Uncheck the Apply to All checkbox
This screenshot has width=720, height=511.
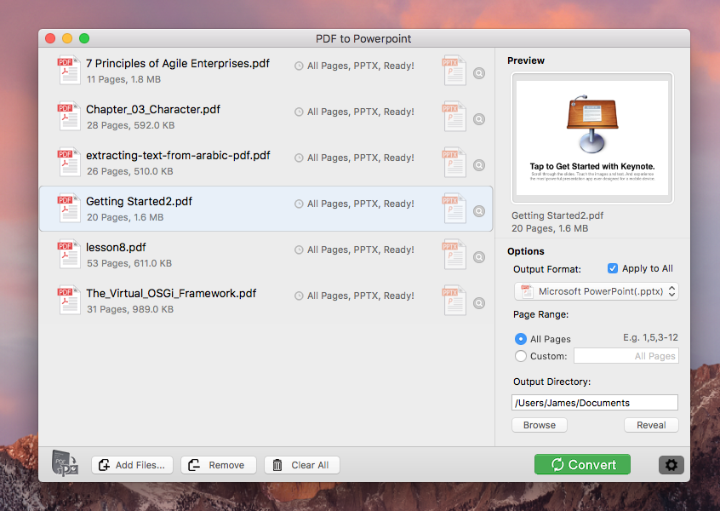[613, 268]
